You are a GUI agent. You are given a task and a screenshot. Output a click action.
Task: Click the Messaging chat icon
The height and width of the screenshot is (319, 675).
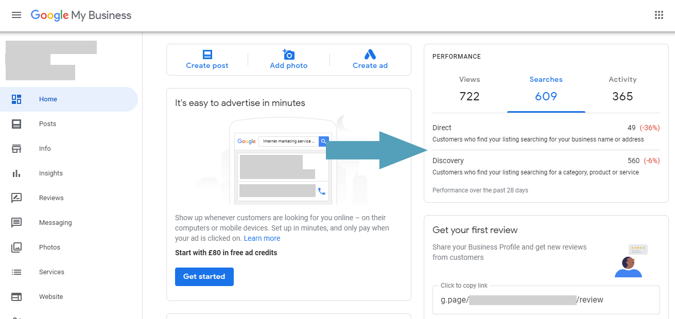point(16,223)
